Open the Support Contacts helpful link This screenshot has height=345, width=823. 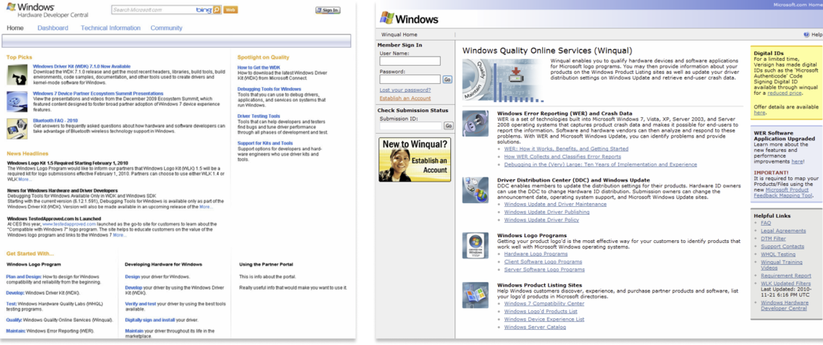[x=782, y=247]
